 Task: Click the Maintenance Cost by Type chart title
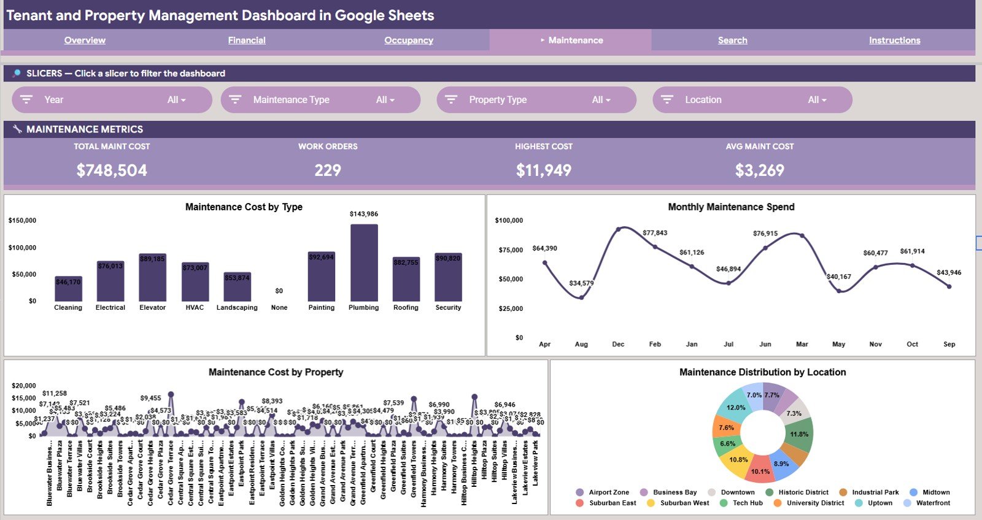tap(244, 207)
